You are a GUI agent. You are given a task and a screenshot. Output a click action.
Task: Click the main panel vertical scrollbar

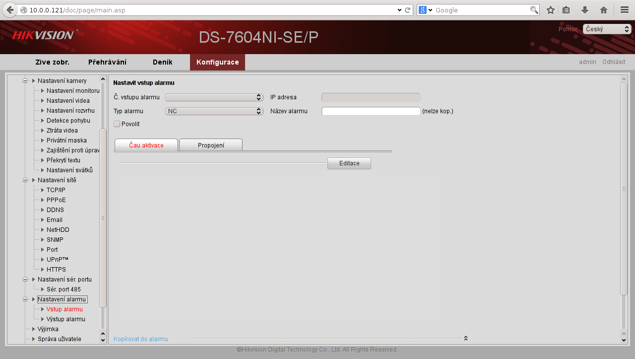pos(624,189)
